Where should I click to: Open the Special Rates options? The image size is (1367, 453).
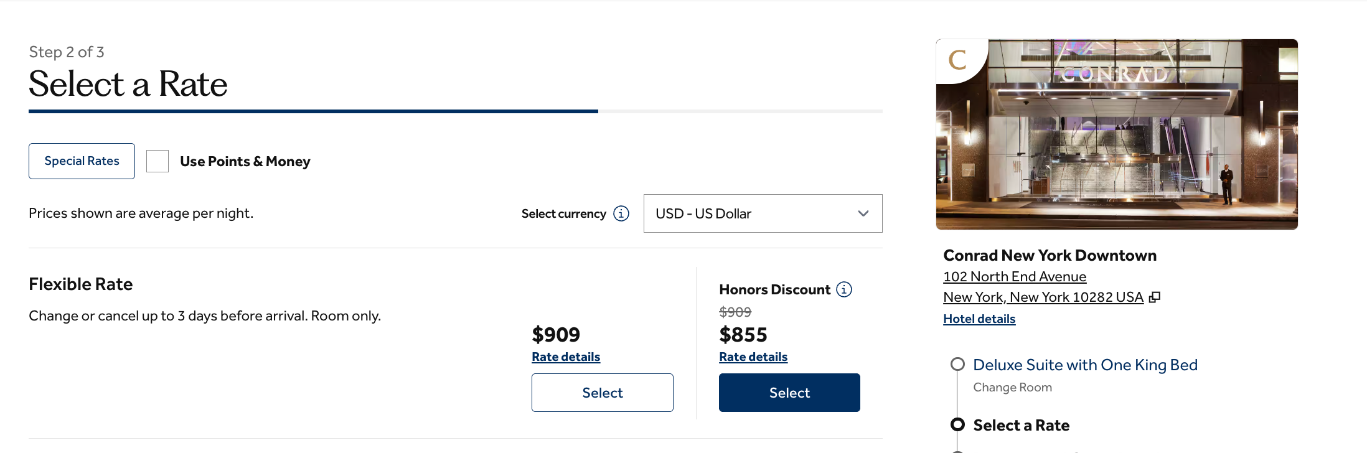pyautogui.click(x=82, y=161)
